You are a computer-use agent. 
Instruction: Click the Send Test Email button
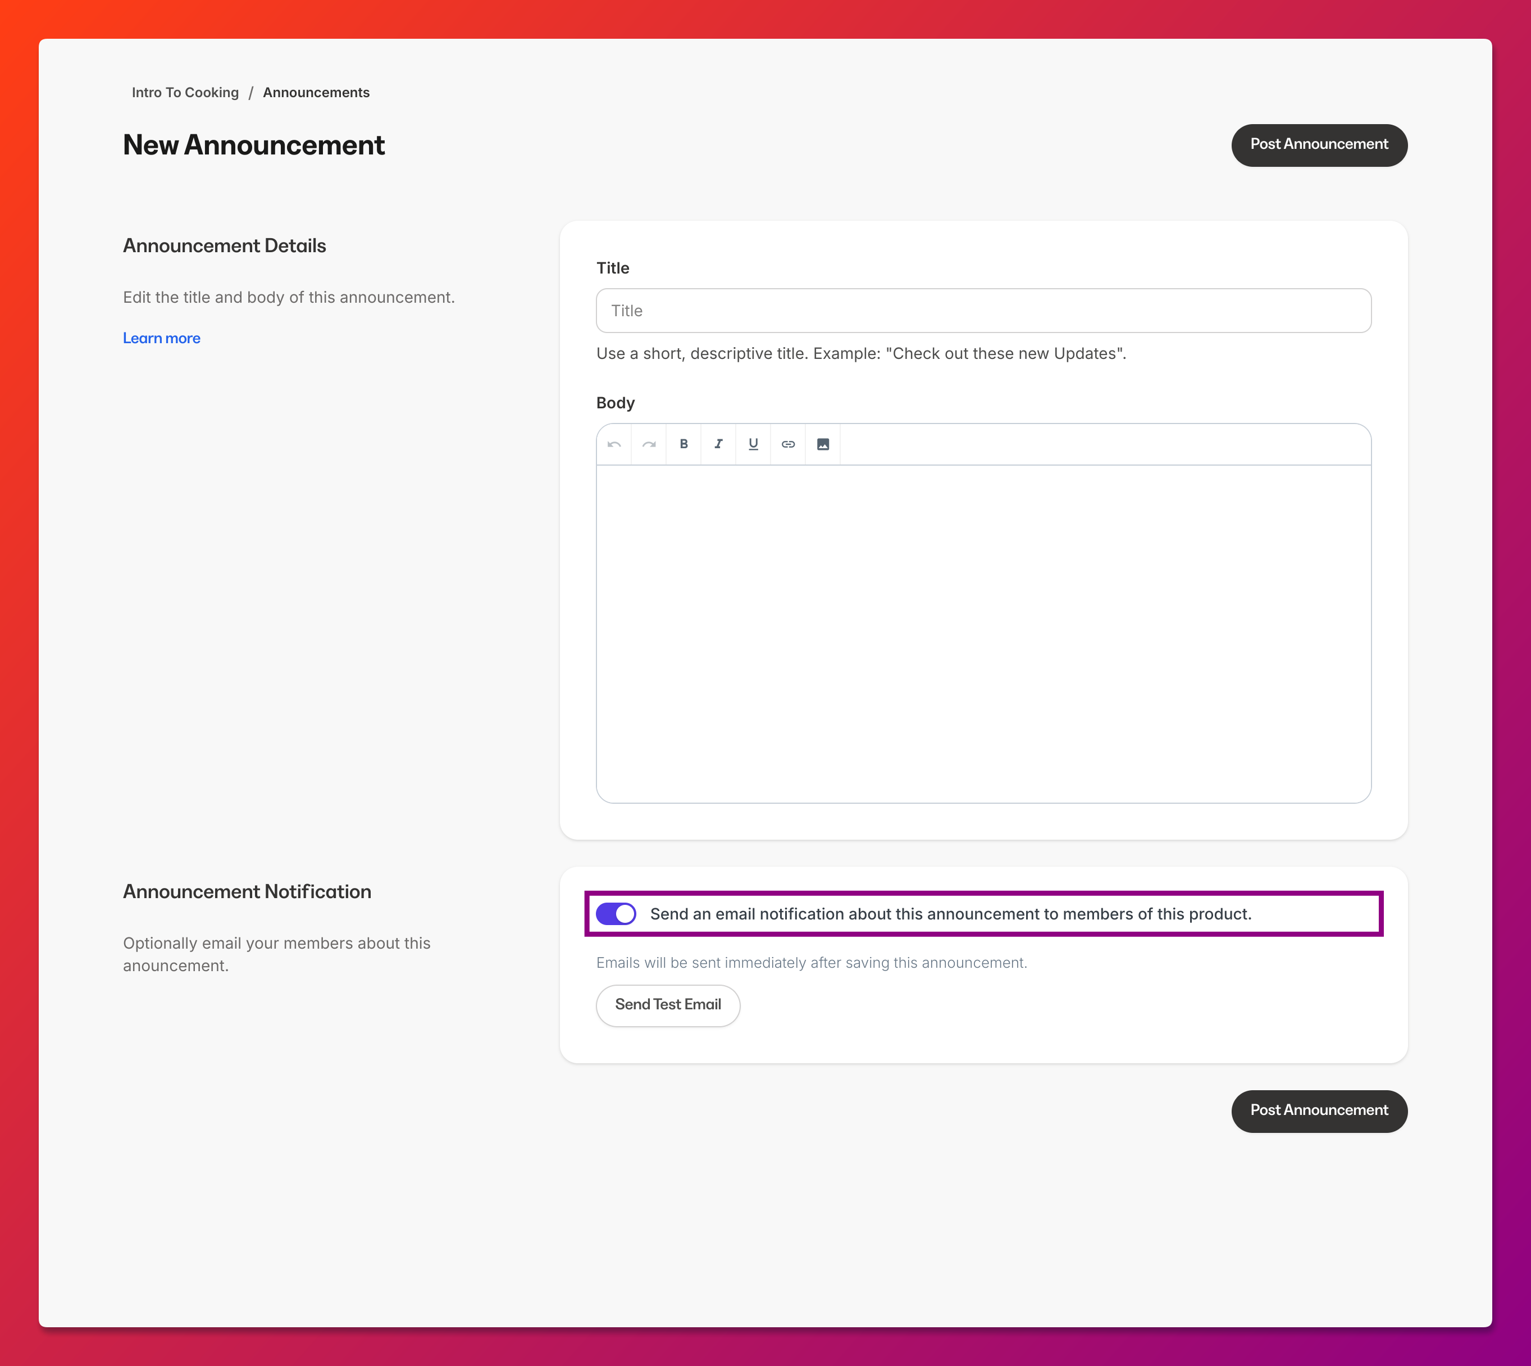(x=668, y=1005)
